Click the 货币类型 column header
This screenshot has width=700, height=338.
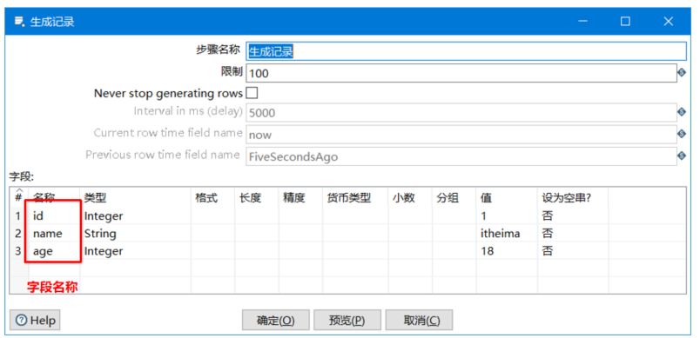click(356, 198)
